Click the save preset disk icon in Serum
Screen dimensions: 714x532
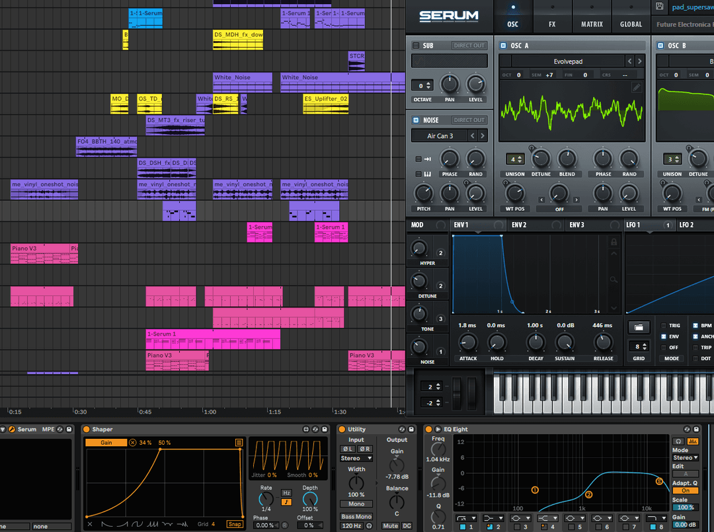click(659, 7)
